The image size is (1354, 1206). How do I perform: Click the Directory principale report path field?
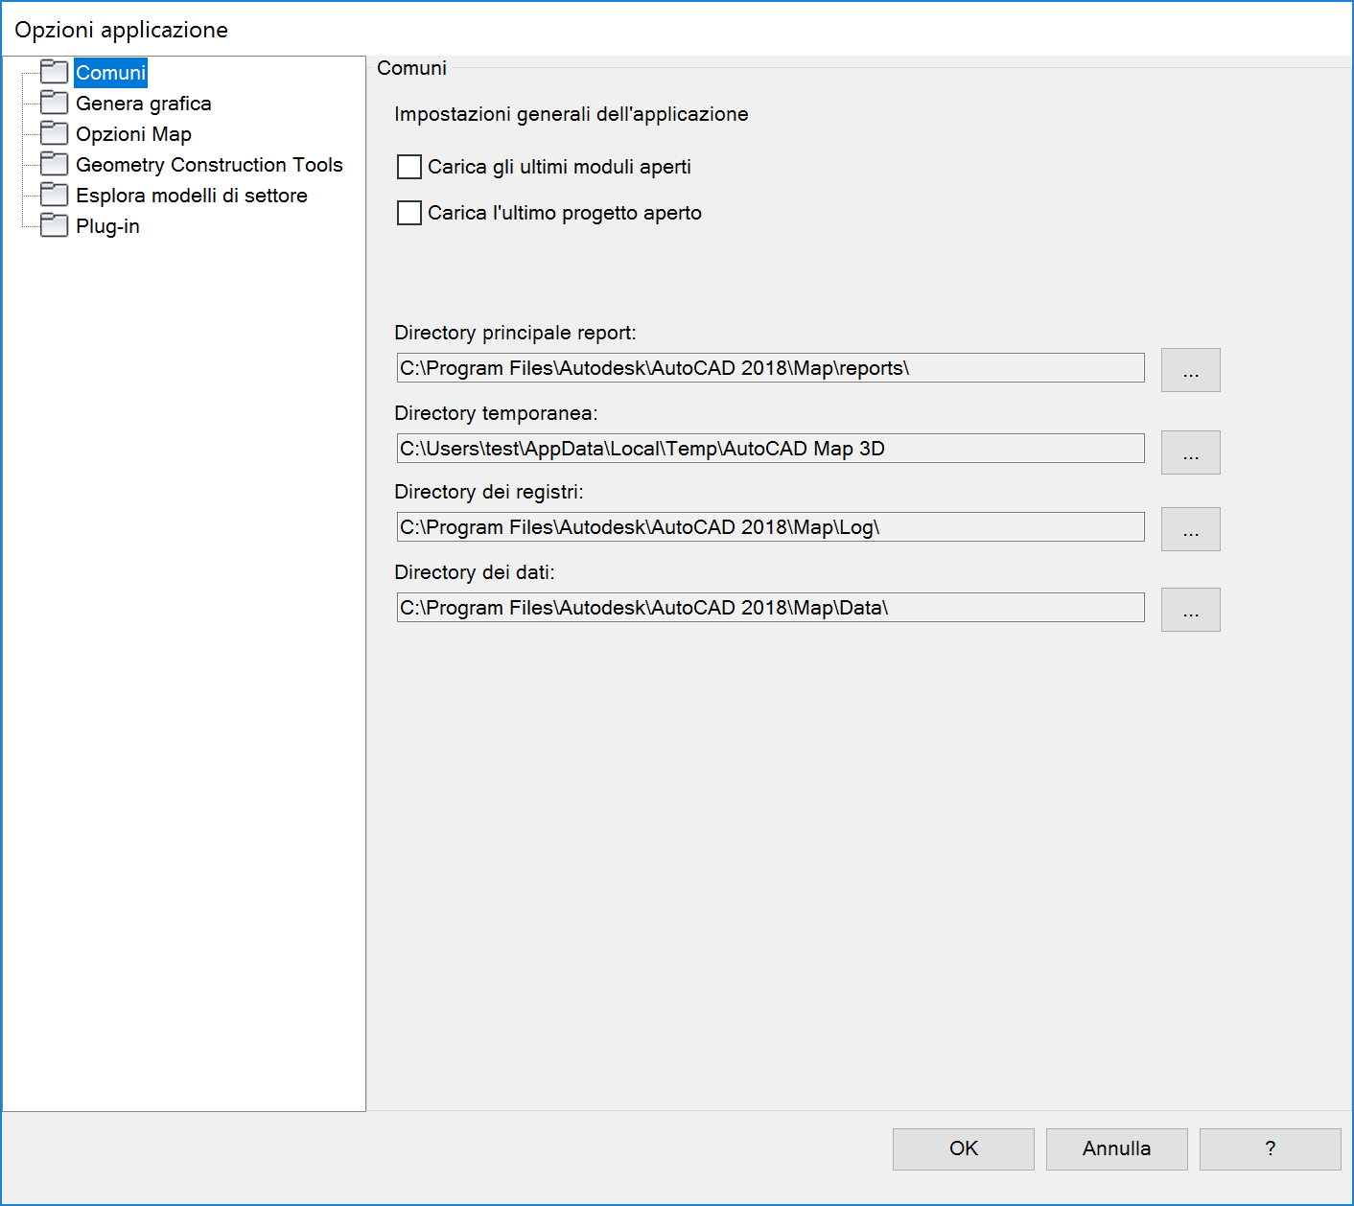pyautogui.click(x=770, y=368)
